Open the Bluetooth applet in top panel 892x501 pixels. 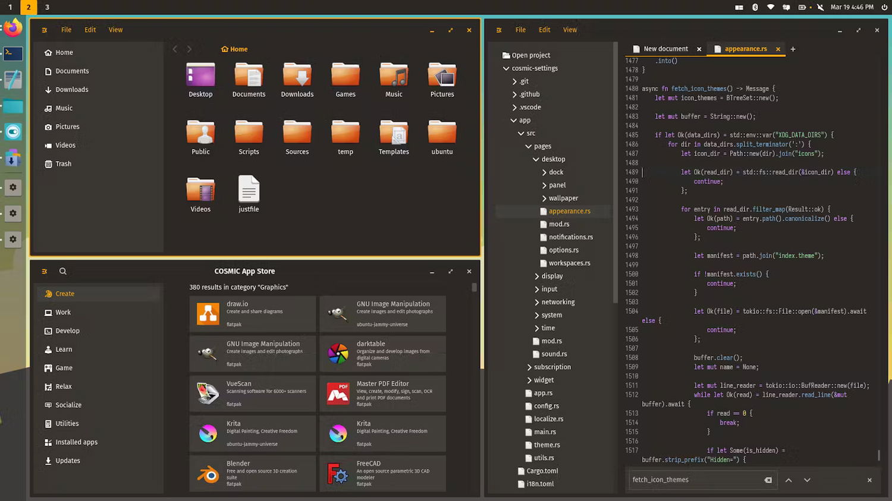[755, 7]
